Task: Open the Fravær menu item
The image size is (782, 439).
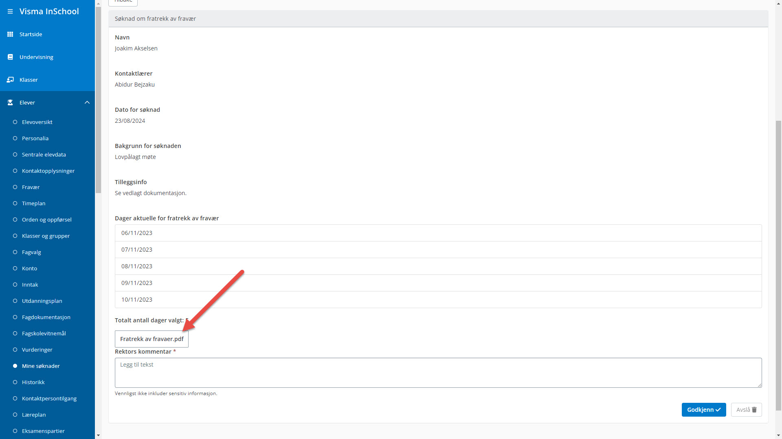Action: point(31,187)
